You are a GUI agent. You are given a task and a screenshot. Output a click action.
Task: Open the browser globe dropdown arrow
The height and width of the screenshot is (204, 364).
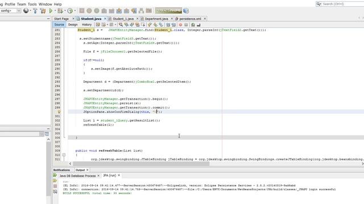(x=30, y=11)
